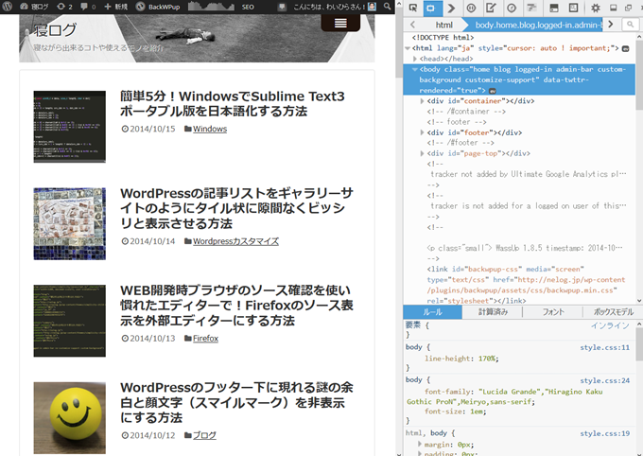Click the site stats graph in the admin bar
This screenshot has height=456, width=643.
(x=211, y=7)
